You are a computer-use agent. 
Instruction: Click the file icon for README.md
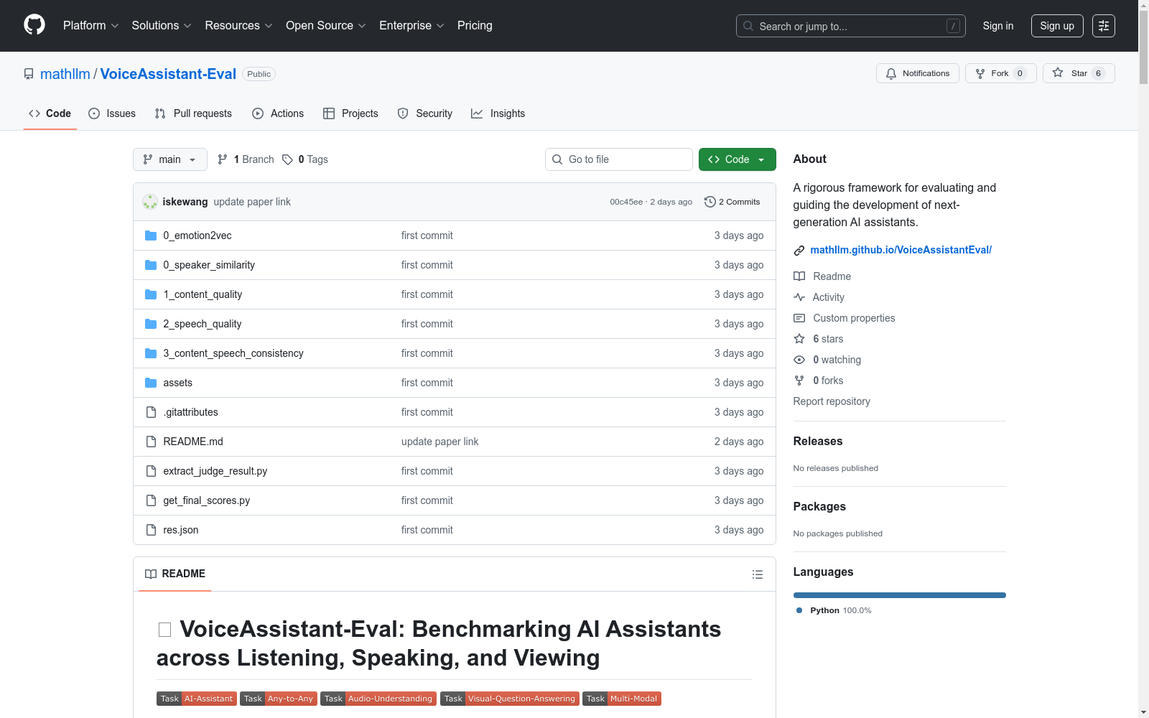coord(151,442)
